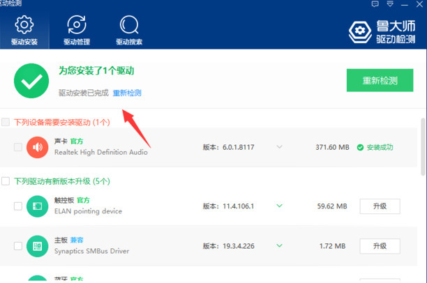
Task: Click the 官方 tag beside 声卡
Action: pyautogui.click(x=77, y=141)
